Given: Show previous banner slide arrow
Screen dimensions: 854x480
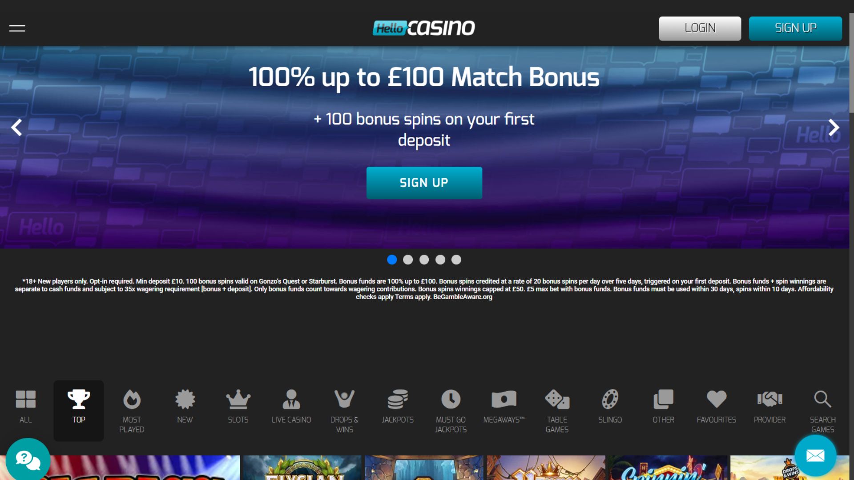Looking at the screenshot, I should (16, 128).
